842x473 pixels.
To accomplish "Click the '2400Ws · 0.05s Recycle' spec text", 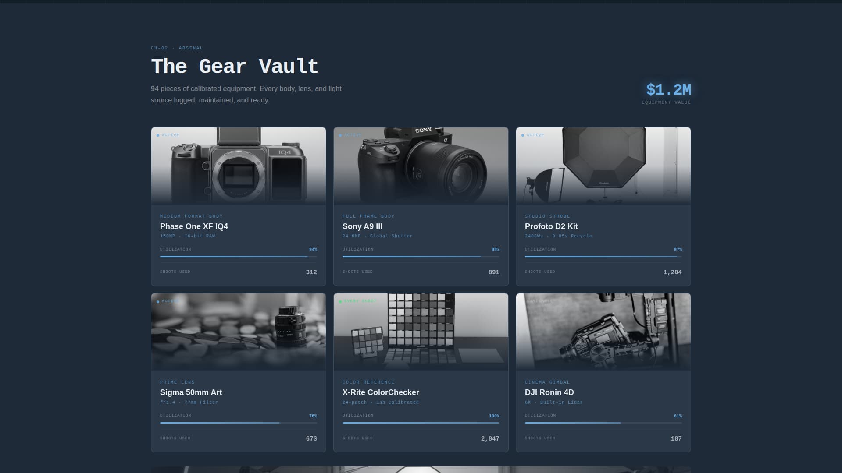I will 558,236.
